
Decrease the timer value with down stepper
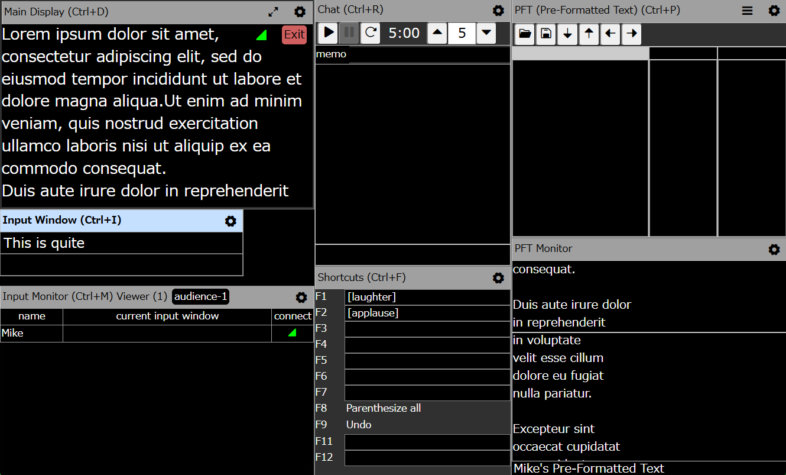click(486, 33)
